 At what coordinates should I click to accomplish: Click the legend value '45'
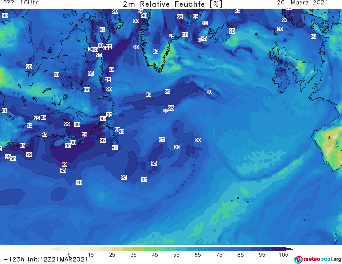[154, 255]
